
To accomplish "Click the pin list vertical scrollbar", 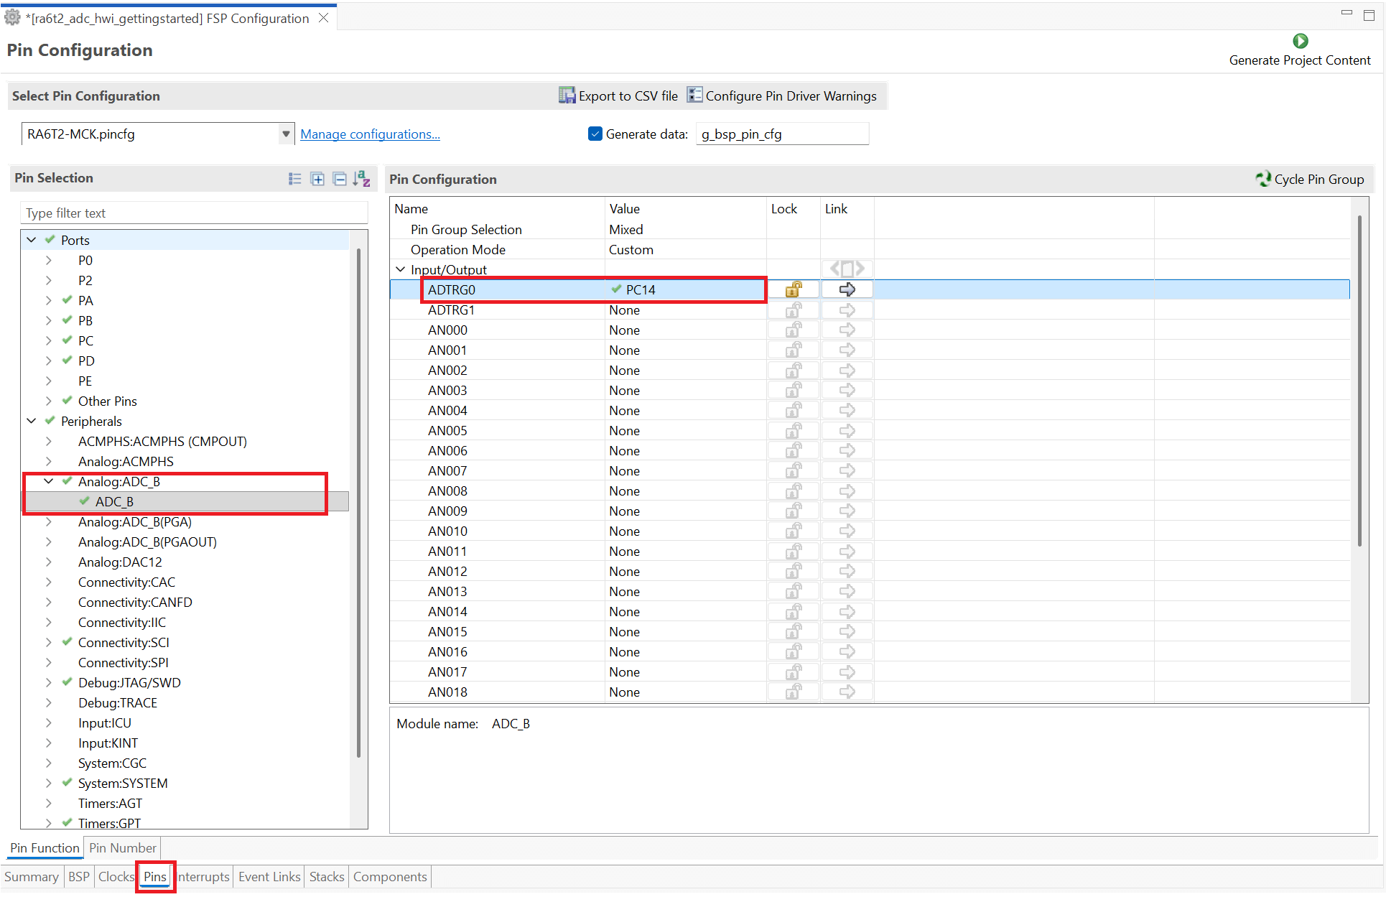I will pos(1359,381).
